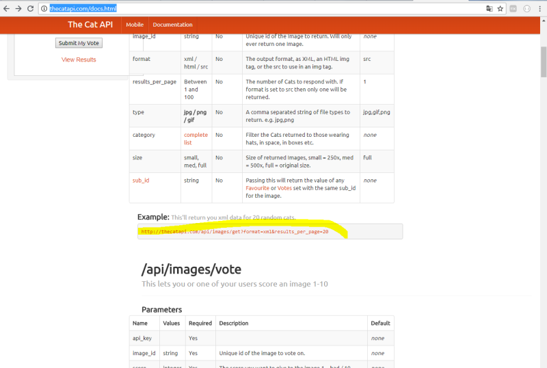This screenshot has width=547, height=368.
Task: Open the Votes link in sub_id description
Action: (284, 188)
